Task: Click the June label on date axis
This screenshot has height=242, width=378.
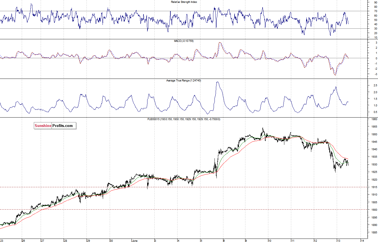Action: click(135, 240)
